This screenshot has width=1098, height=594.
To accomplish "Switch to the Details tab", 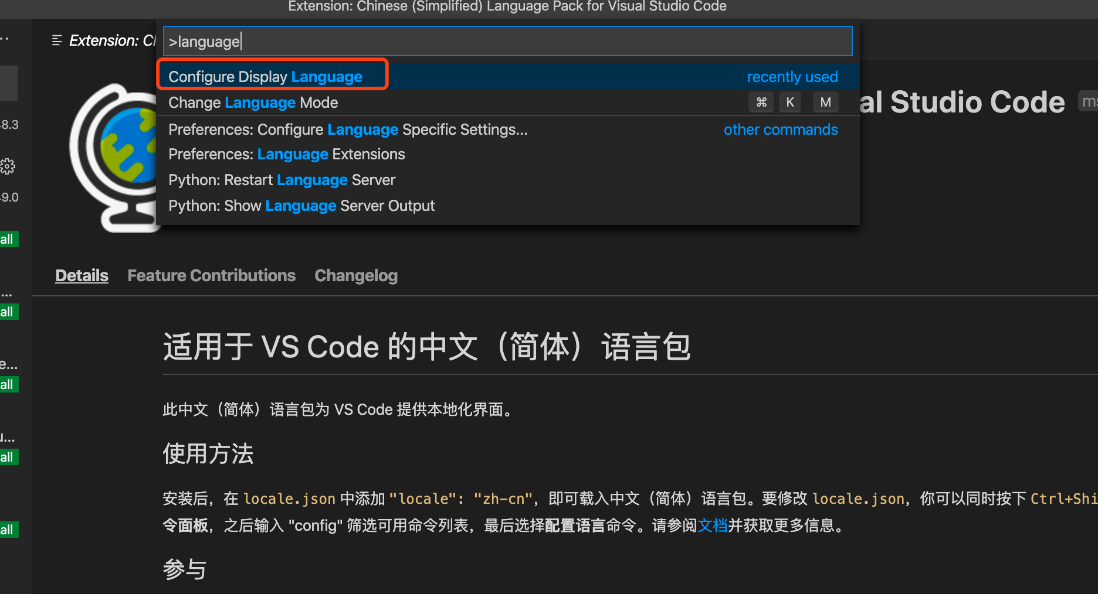I will coord(82,275).
